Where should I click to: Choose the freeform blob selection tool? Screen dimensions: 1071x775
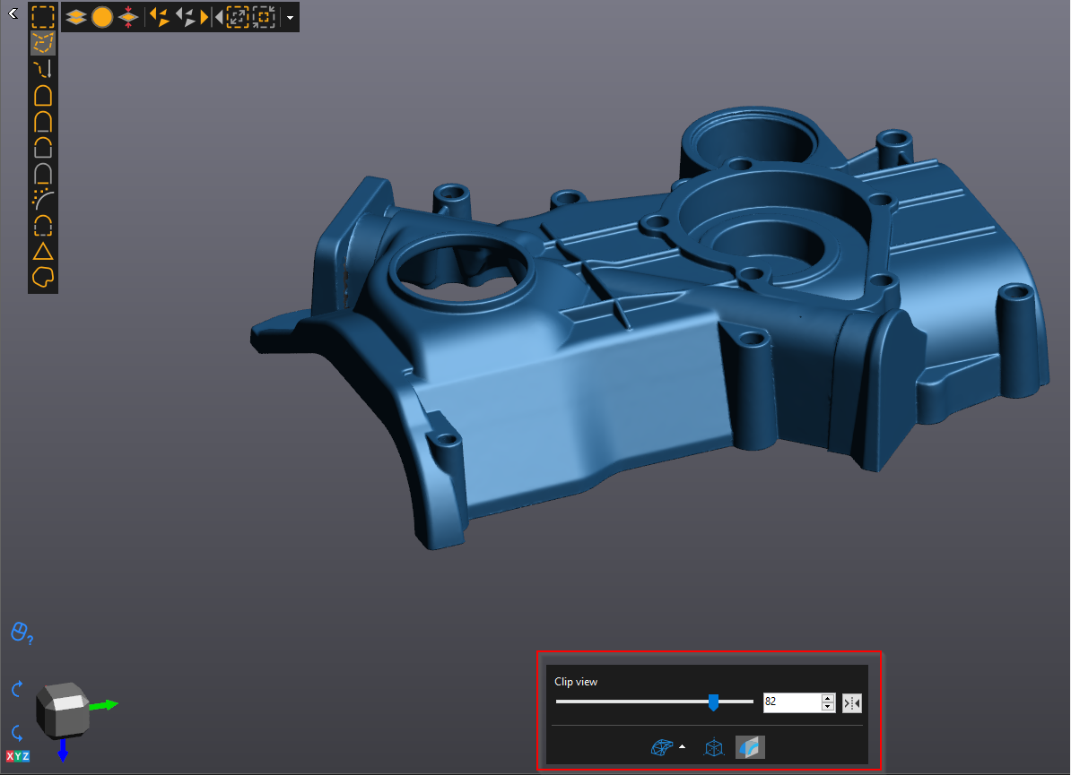tap(43, 278)
